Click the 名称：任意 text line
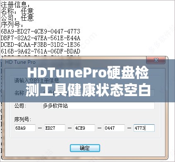This screenshot has width=175, height=162. coord(17,12)
